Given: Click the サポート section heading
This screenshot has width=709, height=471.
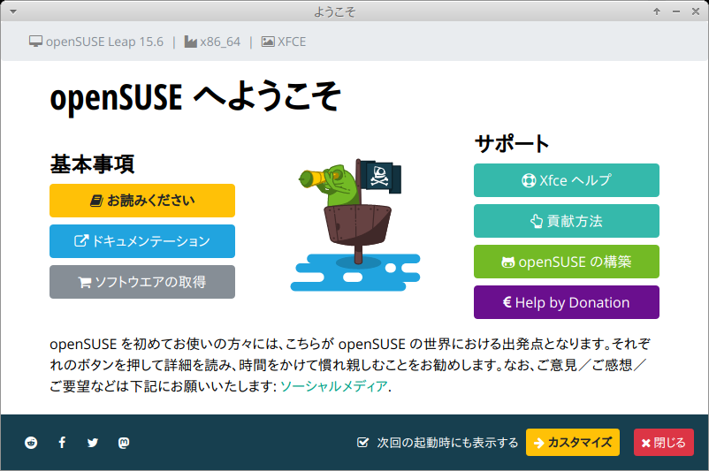Looking at the screenshot, I should (512, 144).
